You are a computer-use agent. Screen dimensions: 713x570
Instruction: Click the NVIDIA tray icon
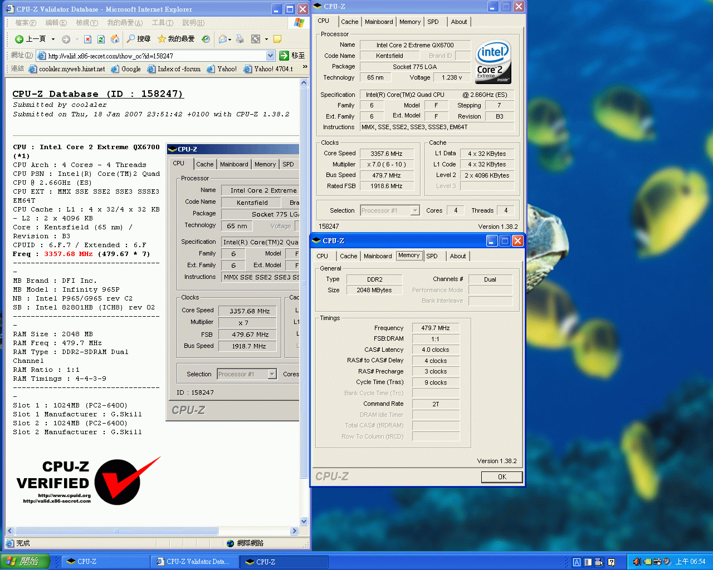(647, 562)
